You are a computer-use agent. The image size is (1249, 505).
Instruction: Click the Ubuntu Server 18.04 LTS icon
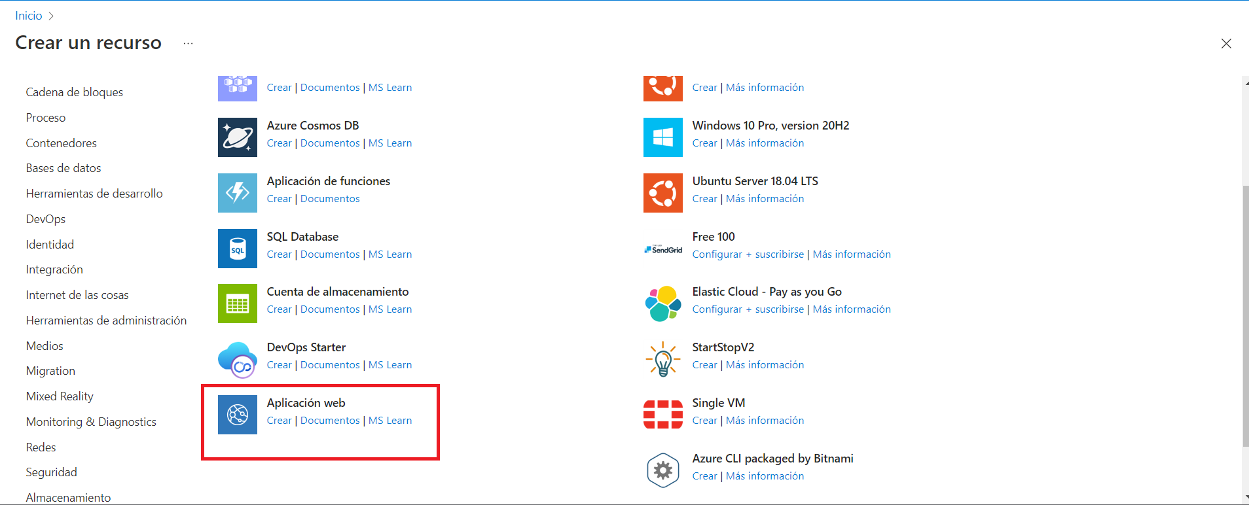click(x=663, y=193)
